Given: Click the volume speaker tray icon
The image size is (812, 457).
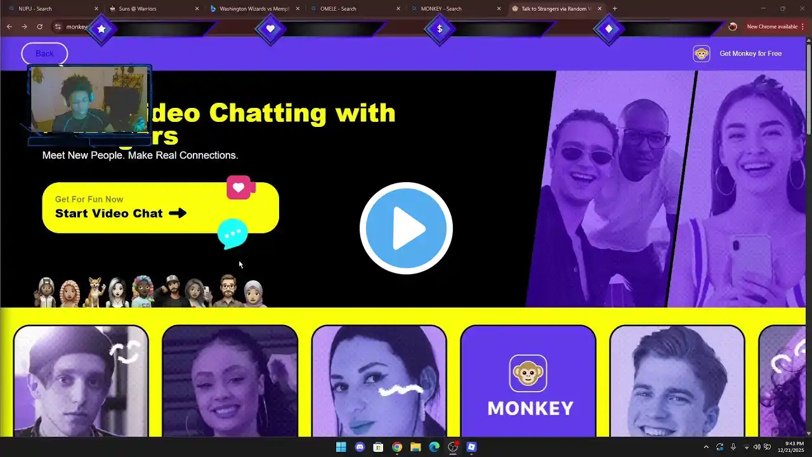Looking at the screenshot, I should 757,447.
